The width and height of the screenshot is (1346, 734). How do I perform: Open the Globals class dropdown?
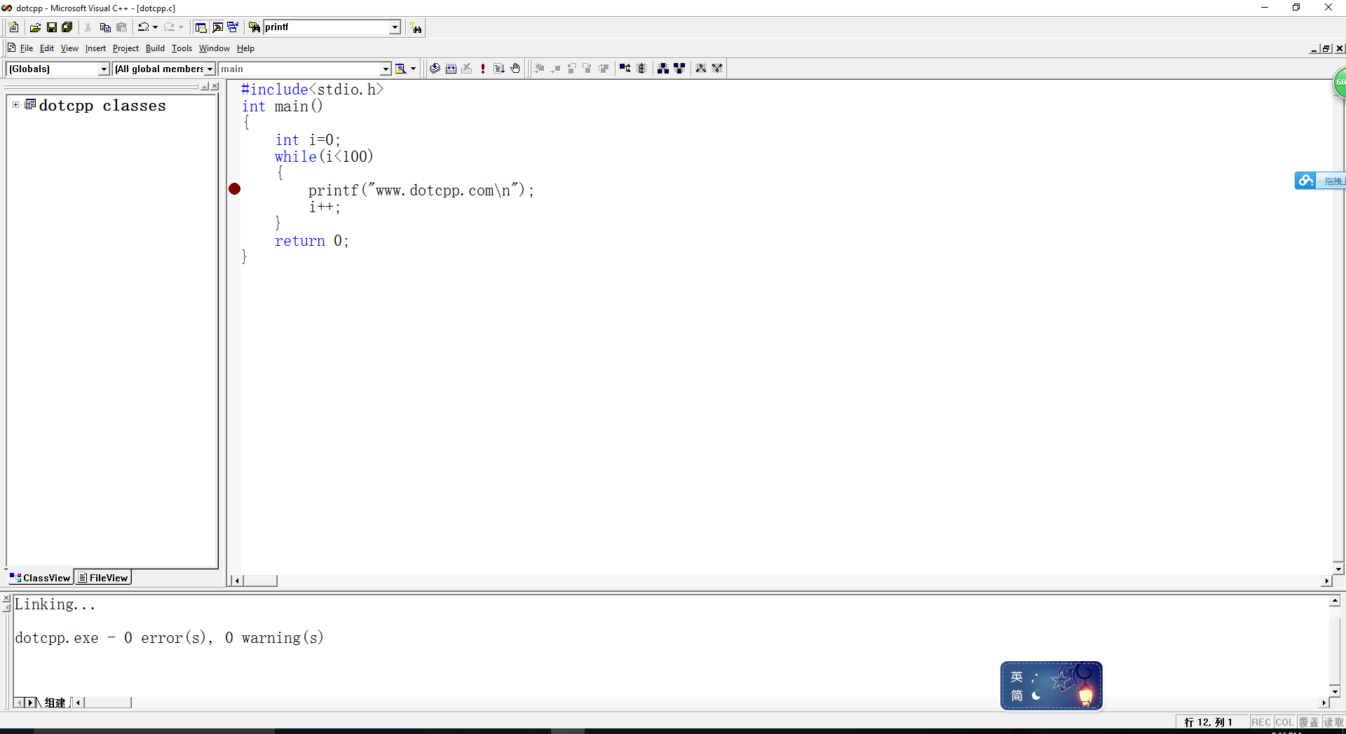click(x=104, y=69)
